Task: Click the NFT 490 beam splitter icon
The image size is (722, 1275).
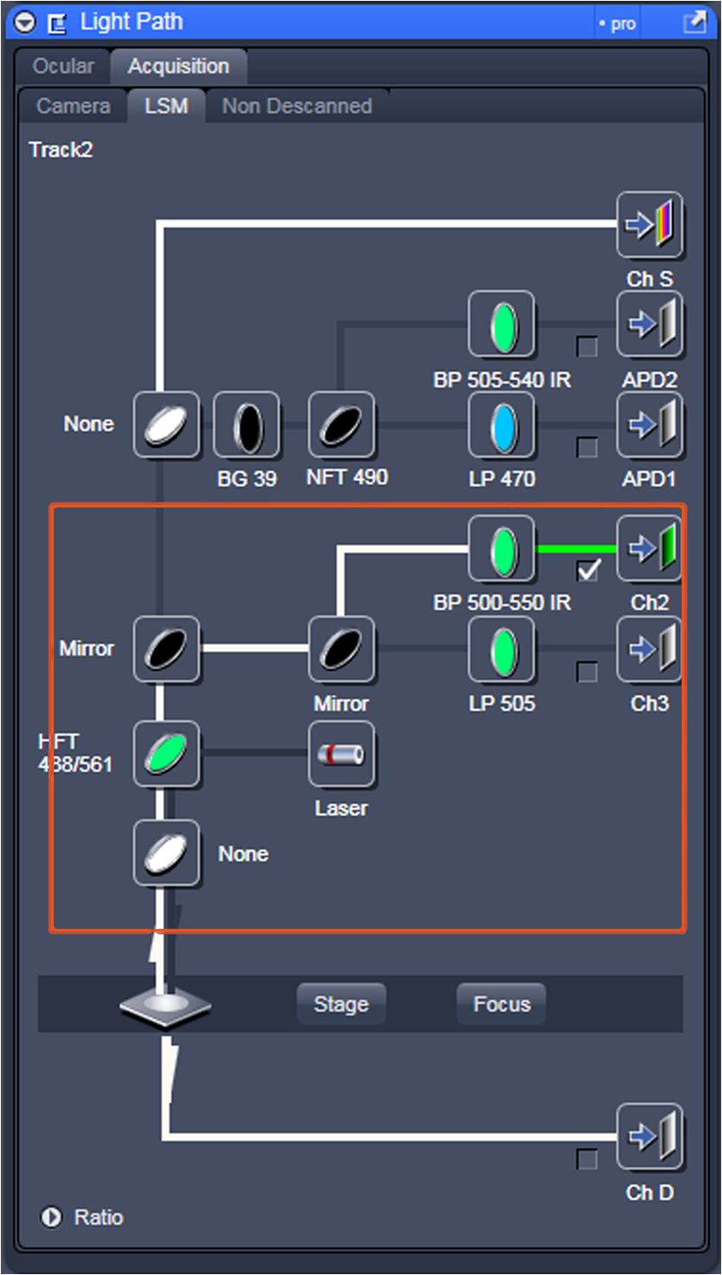Action: (342, 425)
